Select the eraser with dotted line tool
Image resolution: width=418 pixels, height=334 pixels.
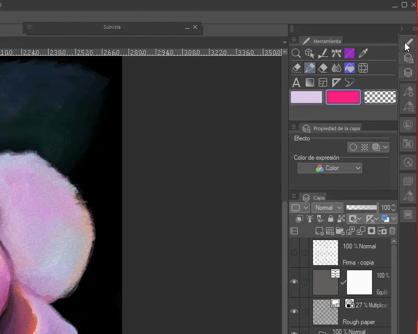[296, 68]
